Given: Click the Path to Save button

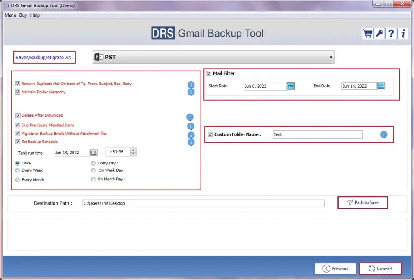Looking at the screenshot, I should point(362,202).
